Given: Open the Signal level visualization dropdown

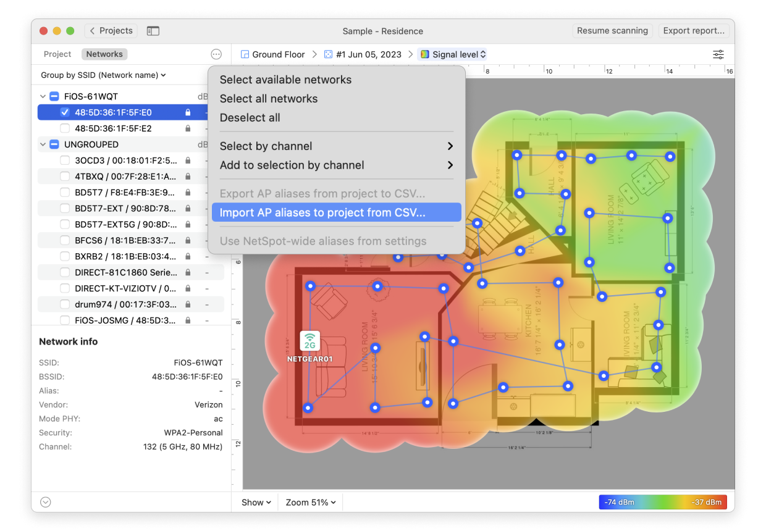Looking at the screenshot, I should (452, 54).
